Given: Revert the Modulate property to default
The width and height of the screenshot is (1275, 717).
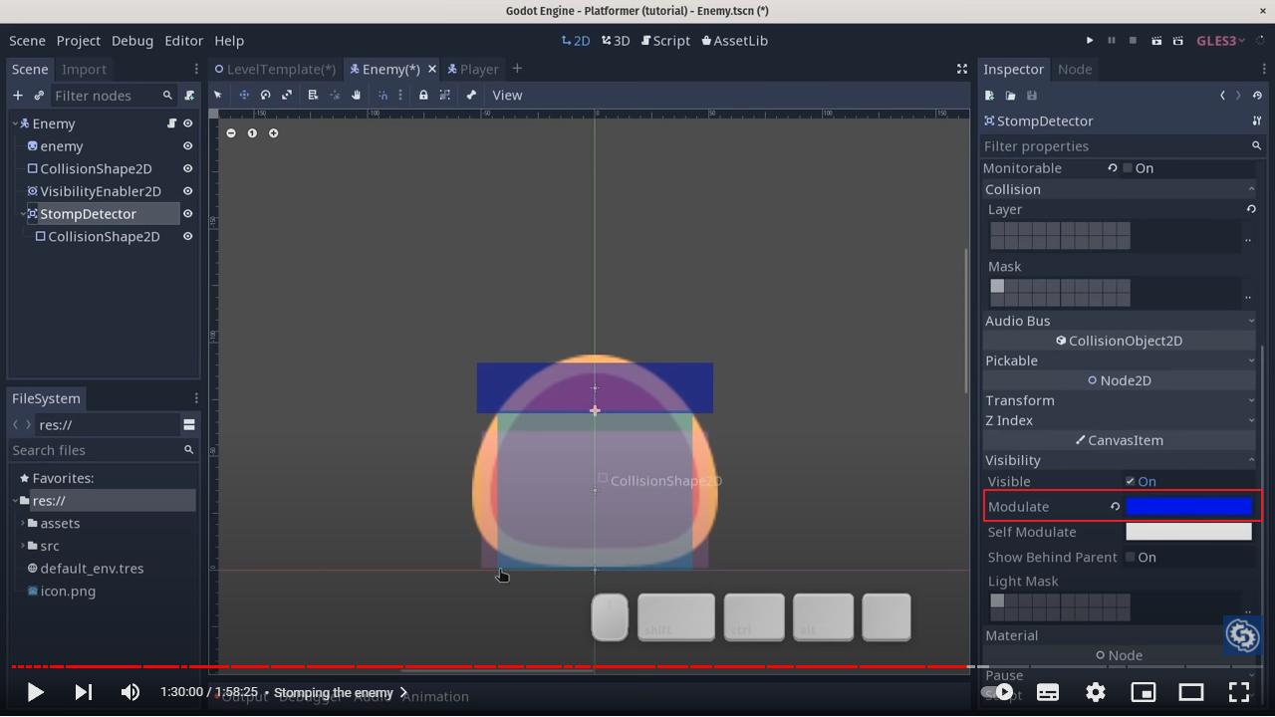Looking at the screenshot, I should tap(1115, 507).
